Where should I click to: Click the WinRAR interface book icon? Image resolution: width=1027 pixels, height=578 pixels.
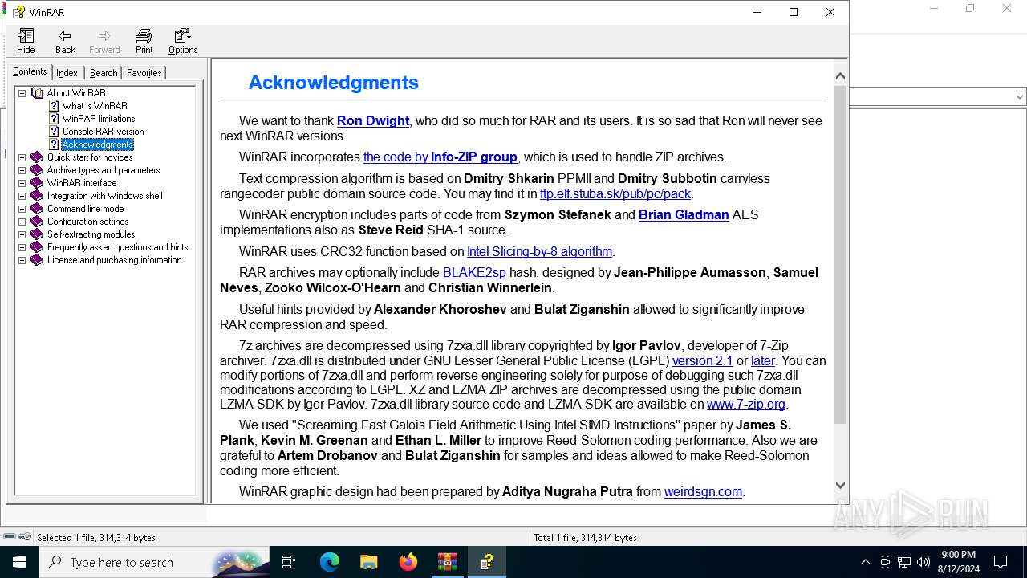coord(37,183)
